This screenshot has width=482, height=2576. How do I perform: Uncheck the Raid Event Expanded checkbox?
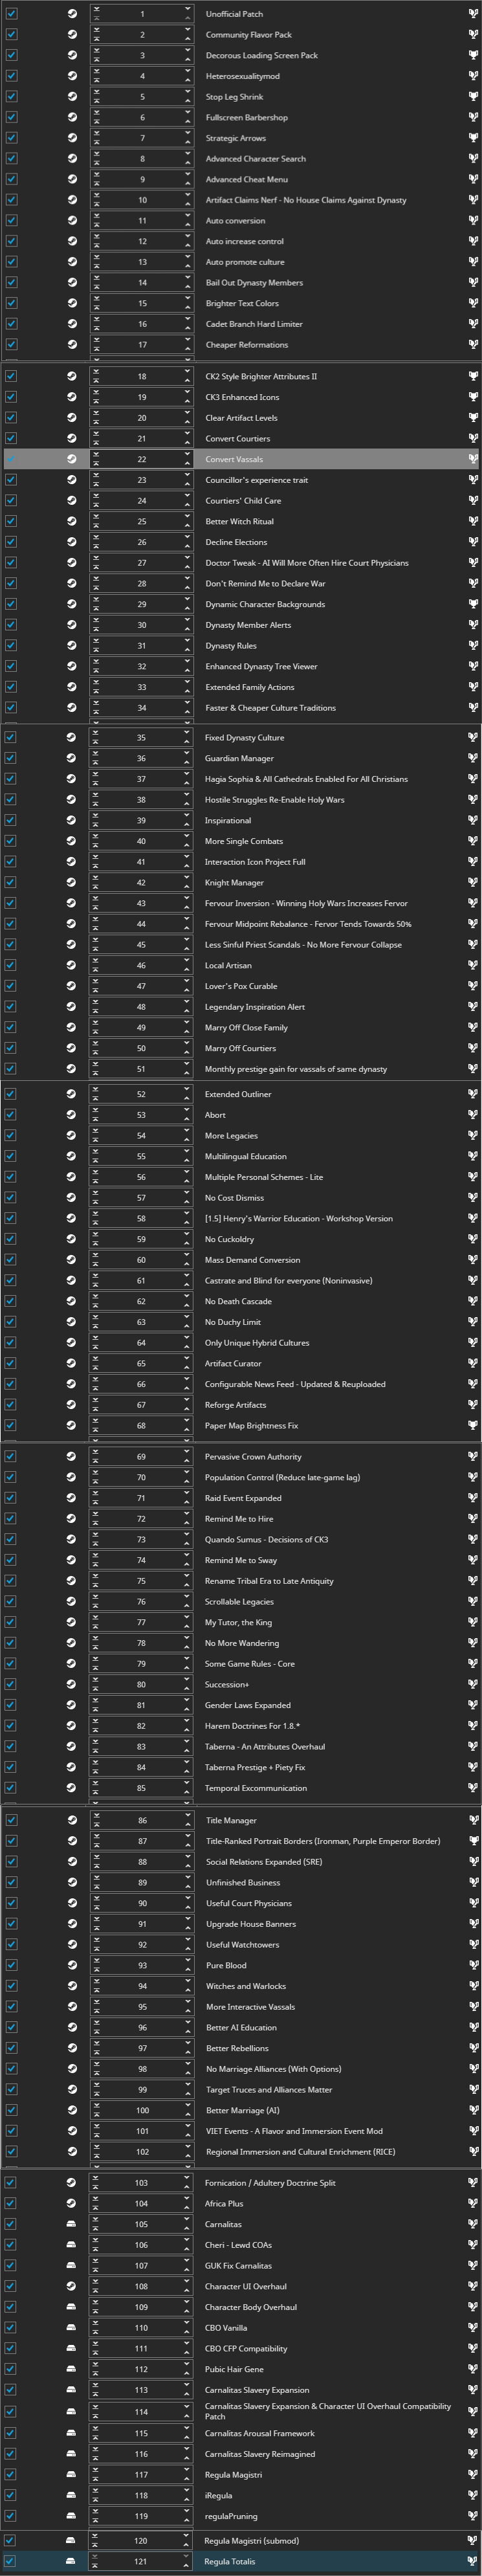tap(10, 1498)
